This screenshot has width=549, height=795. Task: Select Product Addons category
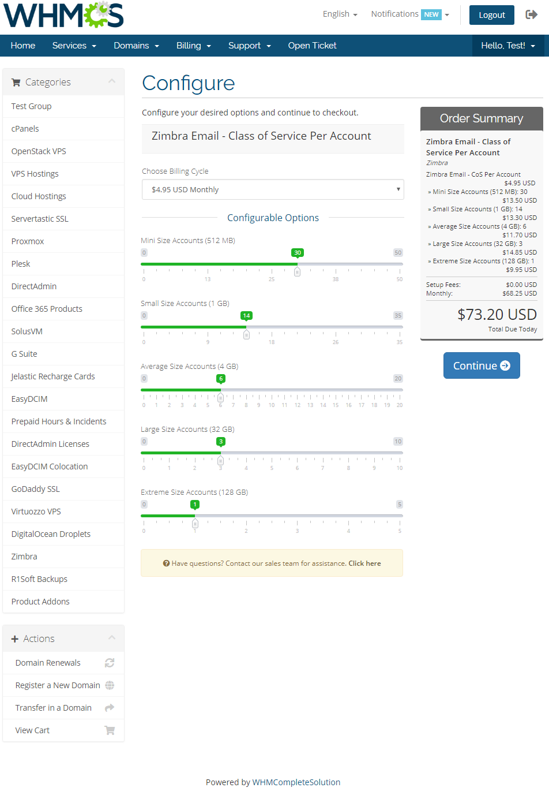63,602
